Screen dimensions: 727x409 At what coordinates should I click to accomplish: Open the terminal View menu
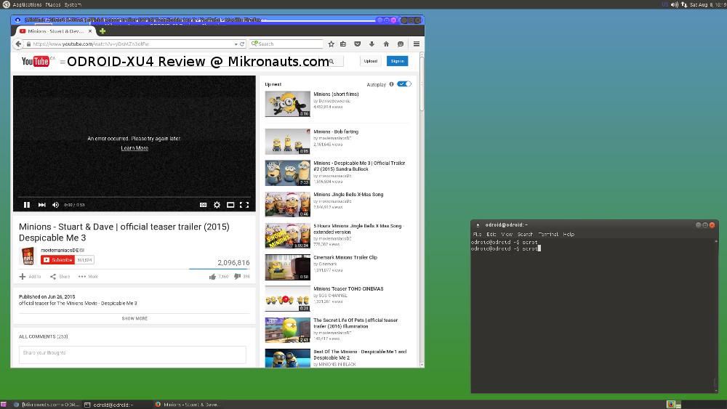point(507,235)
